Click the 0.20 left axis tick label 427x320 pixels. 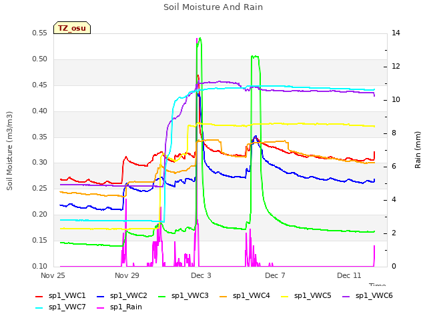click(39, 214)
